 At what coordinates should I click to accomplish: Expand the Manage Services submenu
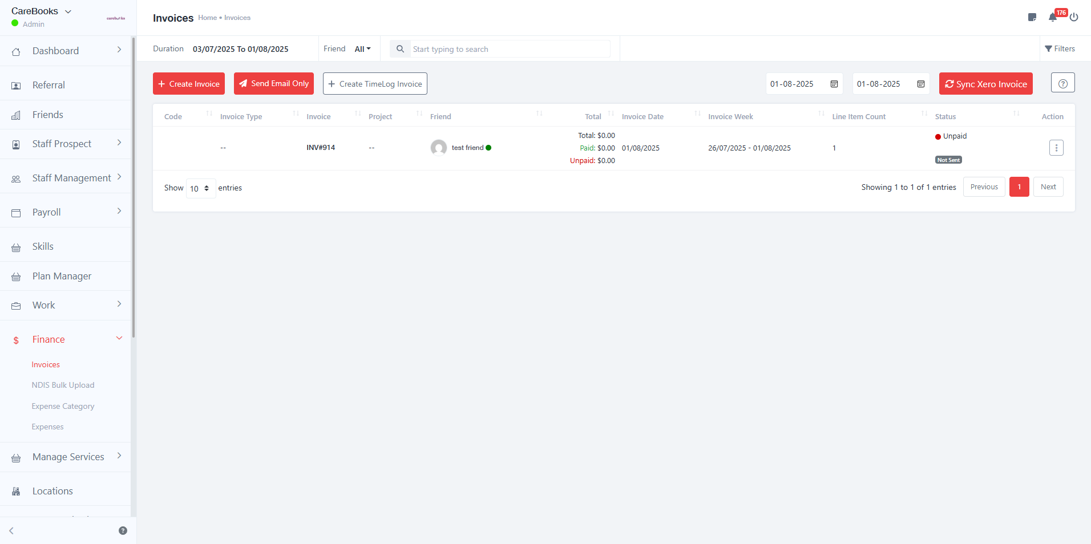119,456
